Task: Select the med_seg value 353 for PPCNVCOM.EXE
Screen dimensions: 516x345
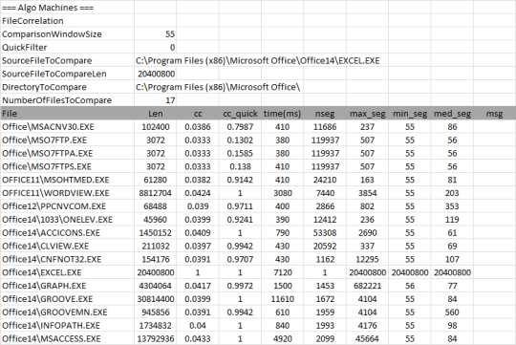Action: click(452, 206)
